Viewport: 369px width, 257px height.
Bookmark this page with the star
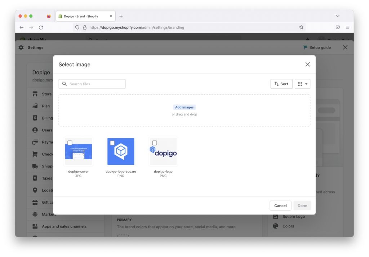[x=301, y=27]
